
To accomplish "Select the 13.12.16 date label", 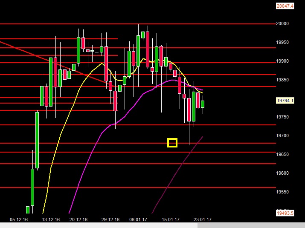I will click(x=51, y=219).
